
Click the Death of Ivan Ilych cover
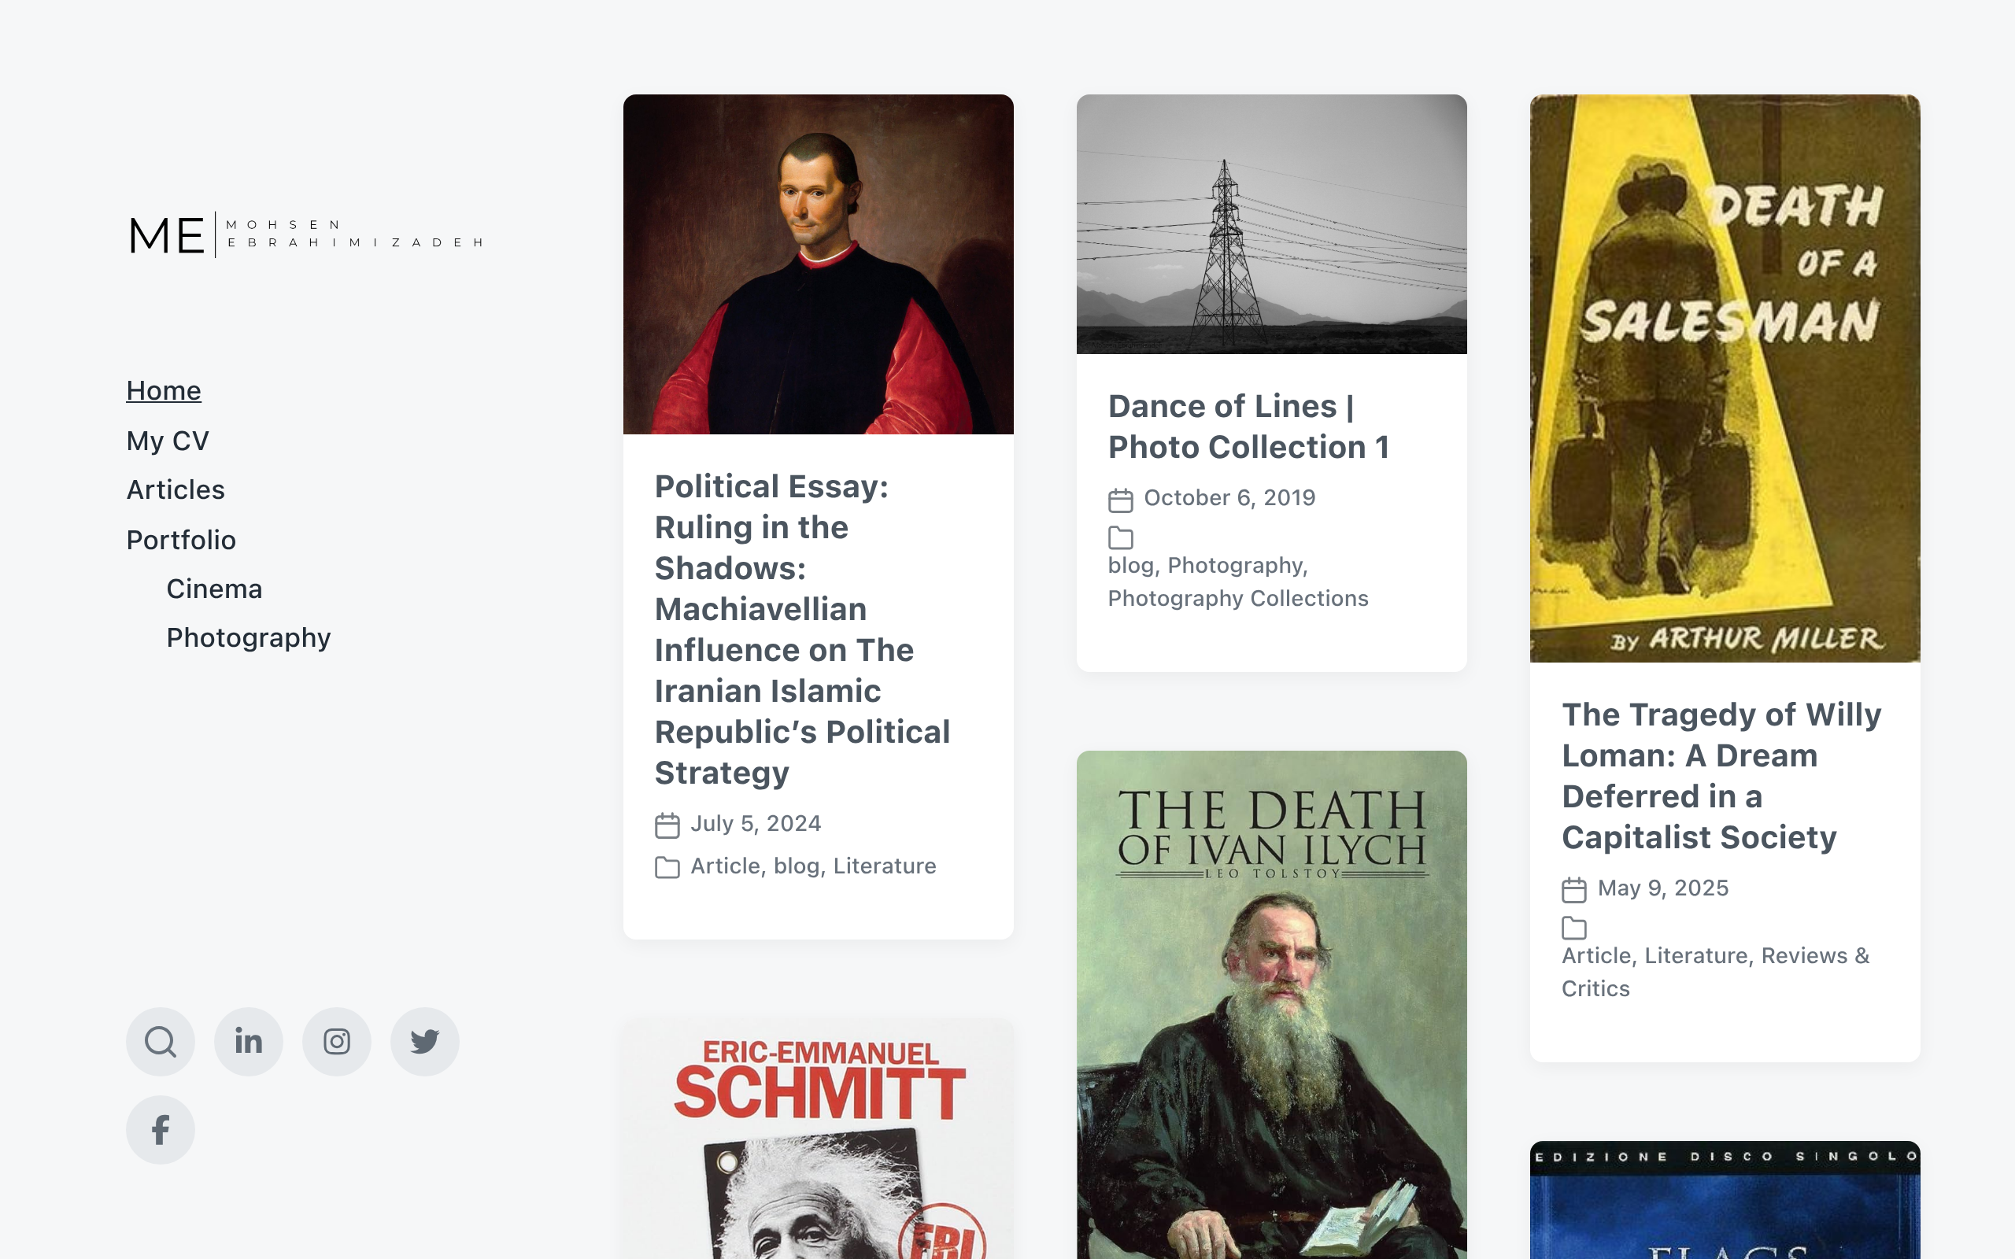pyautogui.click(x=1270, y=1003)
